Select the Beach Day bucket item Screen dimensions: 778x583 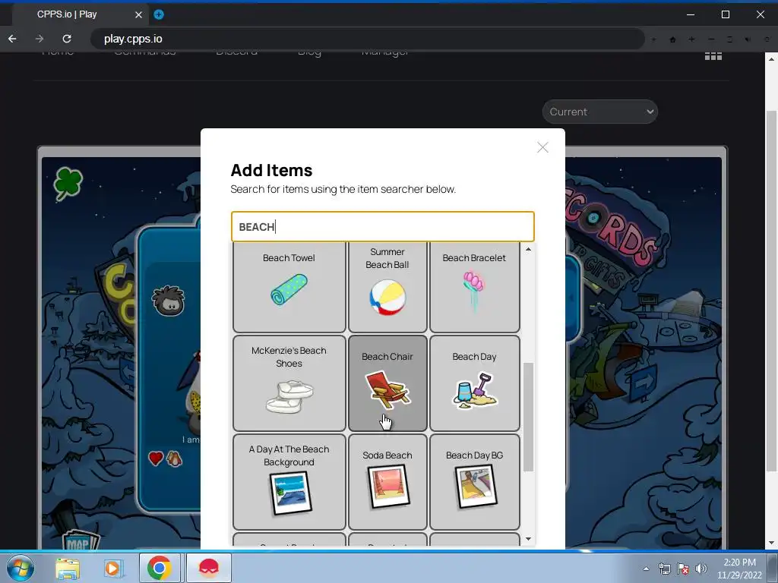tap(474, 383)
